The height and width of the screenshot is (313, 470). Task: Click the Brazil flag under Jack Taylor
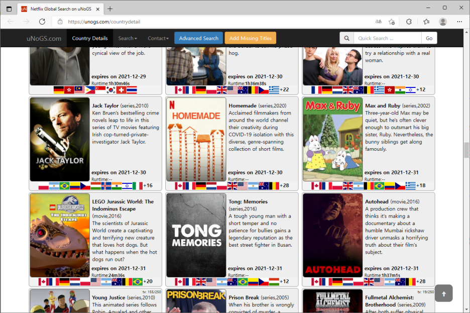64,186
